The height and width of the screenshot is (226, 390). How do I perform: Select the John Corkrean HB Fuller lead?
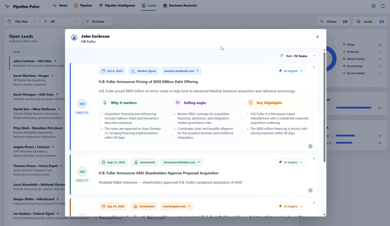point(37,63)
